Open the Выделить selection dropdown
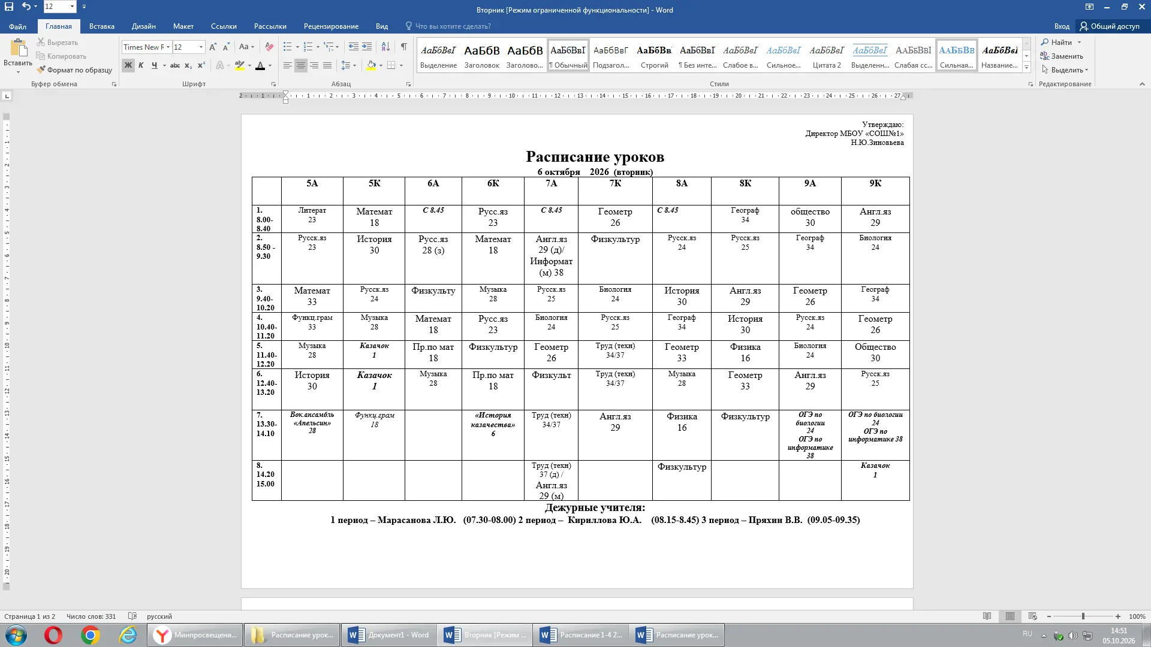 click(x=1065, y=70)
